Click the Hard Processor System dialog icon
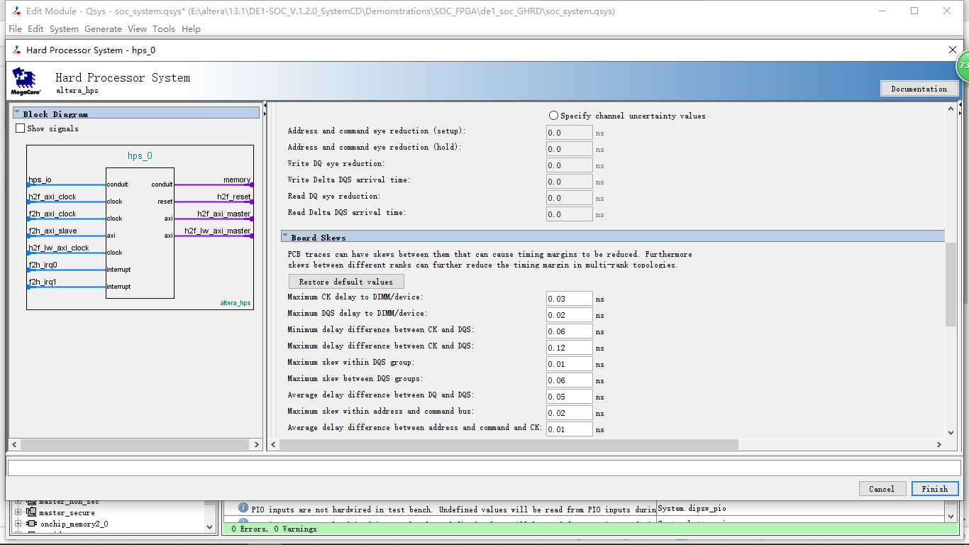This screenshot has height=545, width=969. pos(16,50)
